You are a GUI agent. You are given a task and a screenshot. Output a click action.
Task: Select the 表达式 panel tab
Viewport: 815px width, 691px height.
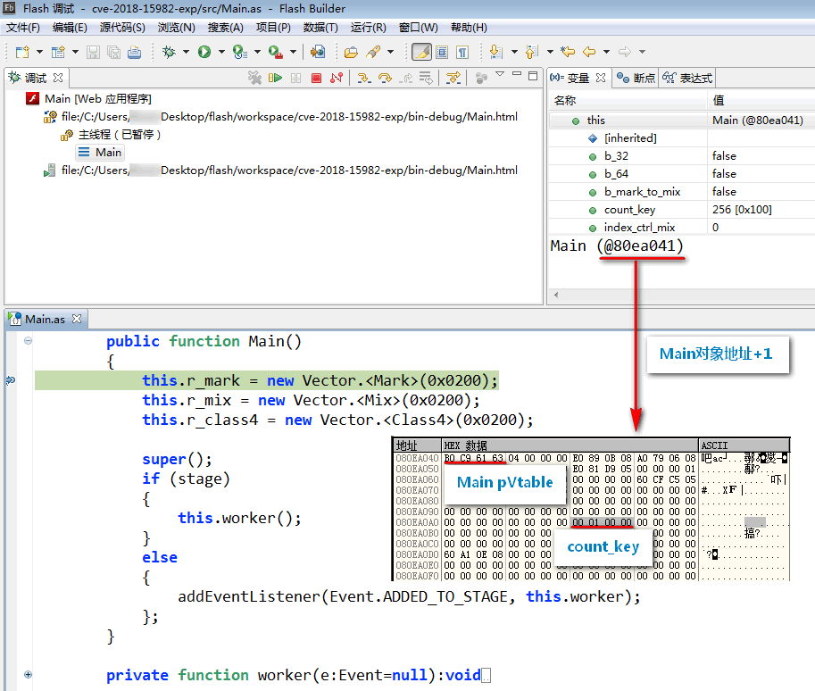click(695, 78)
